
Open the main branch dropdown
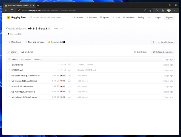tap(13, 52)
